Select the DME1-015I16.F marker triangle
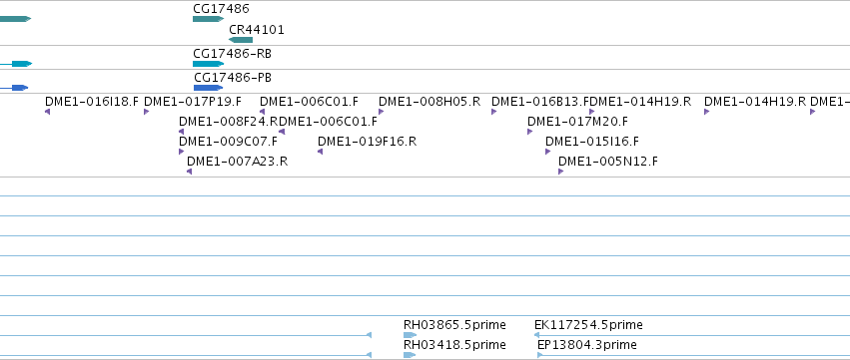This screenshot has width=850, height=360. coord(548,152)
